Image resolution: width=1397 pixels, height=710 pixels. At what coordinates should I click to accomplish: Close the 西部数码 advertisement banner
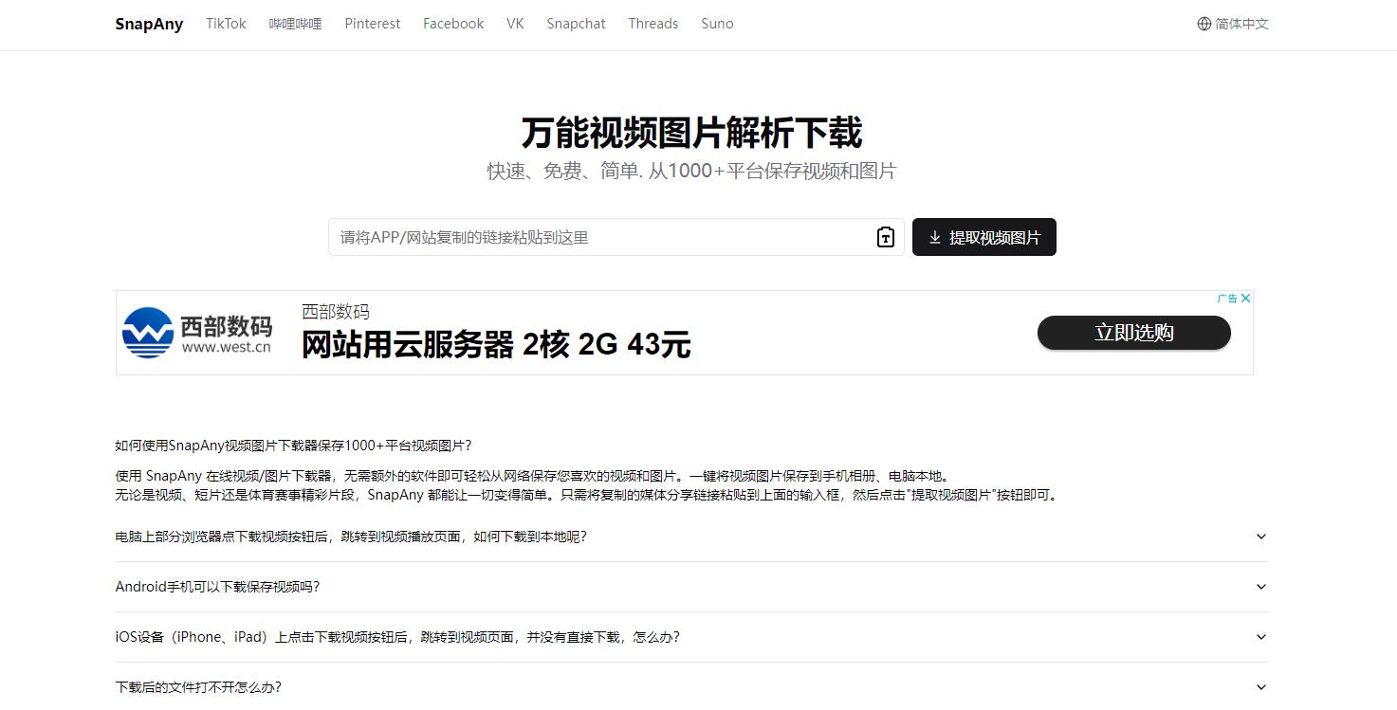1246,297
